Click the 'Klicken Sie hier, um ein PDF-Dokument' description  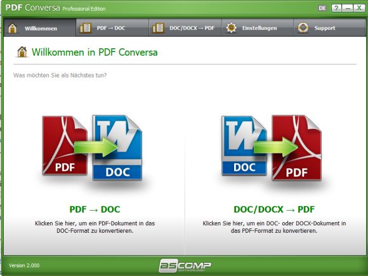95,227
